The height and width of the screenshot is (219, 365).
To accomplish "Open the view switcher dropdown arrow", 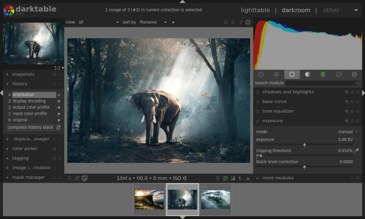I will [356, 10].
